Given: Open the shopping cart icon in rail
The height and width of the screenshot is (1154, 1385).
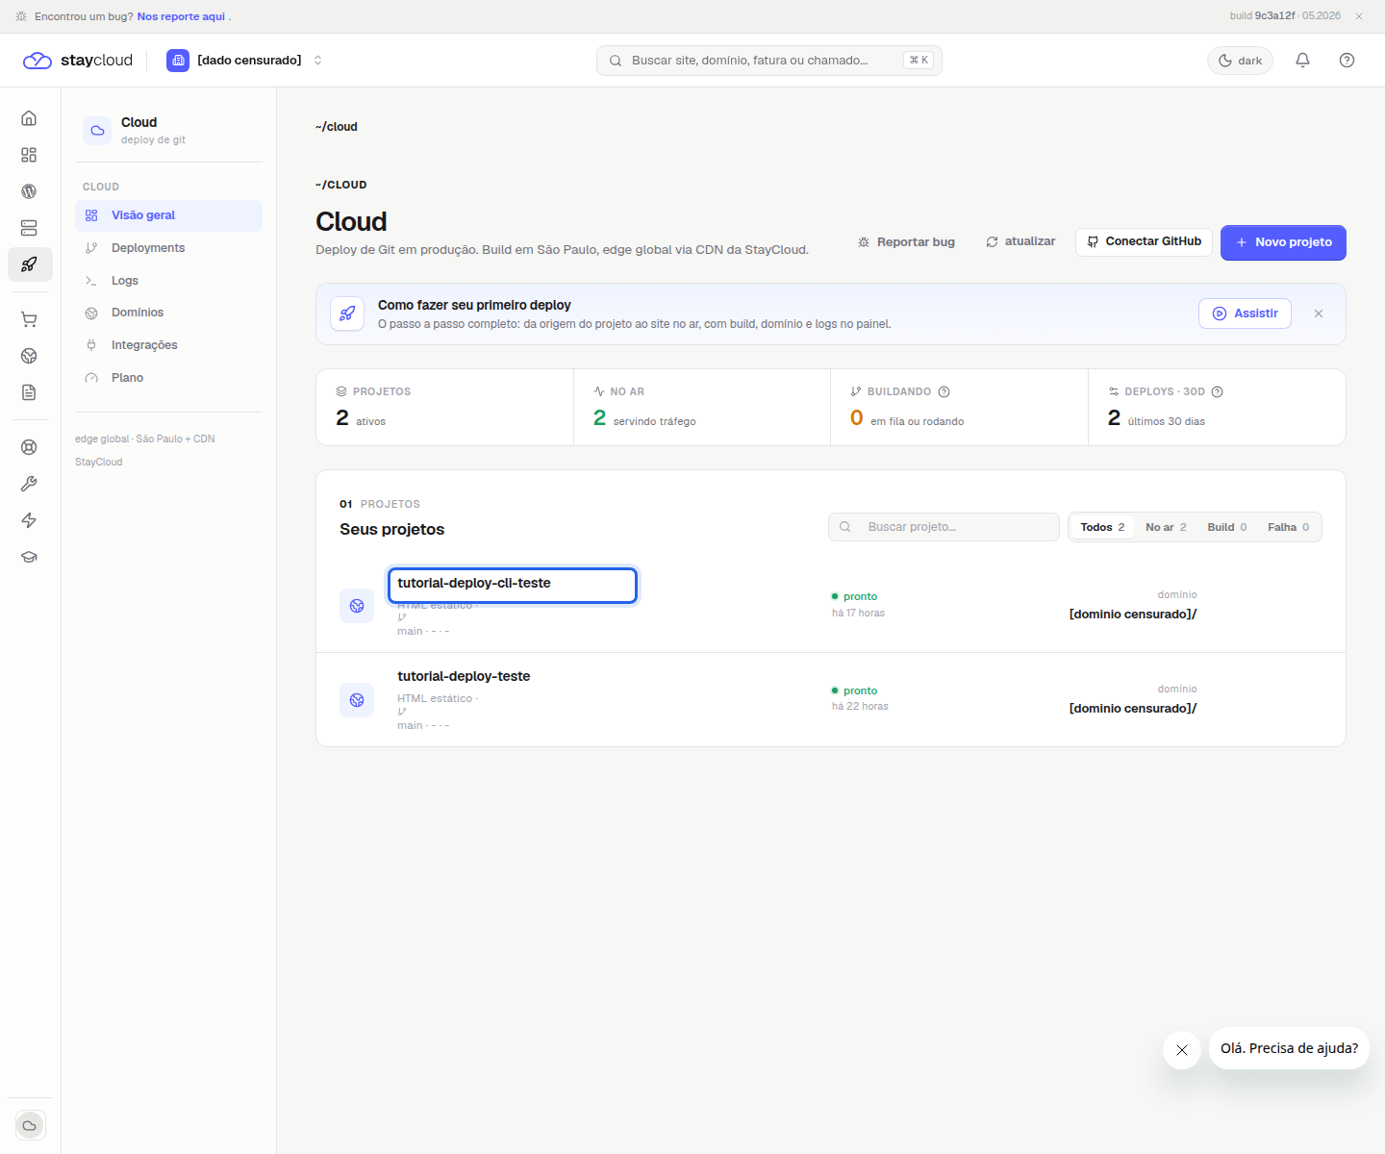Looking at the screenshot, I should (x=29, y=319).
